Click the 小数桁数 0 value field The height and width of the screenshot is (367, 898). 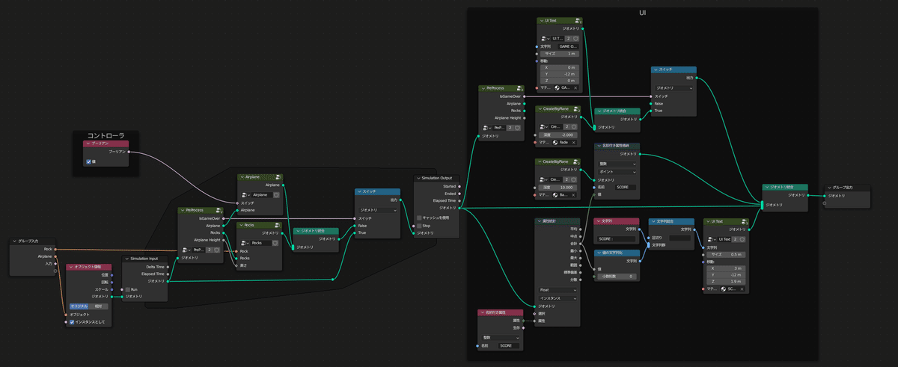(x=617, y=277)
